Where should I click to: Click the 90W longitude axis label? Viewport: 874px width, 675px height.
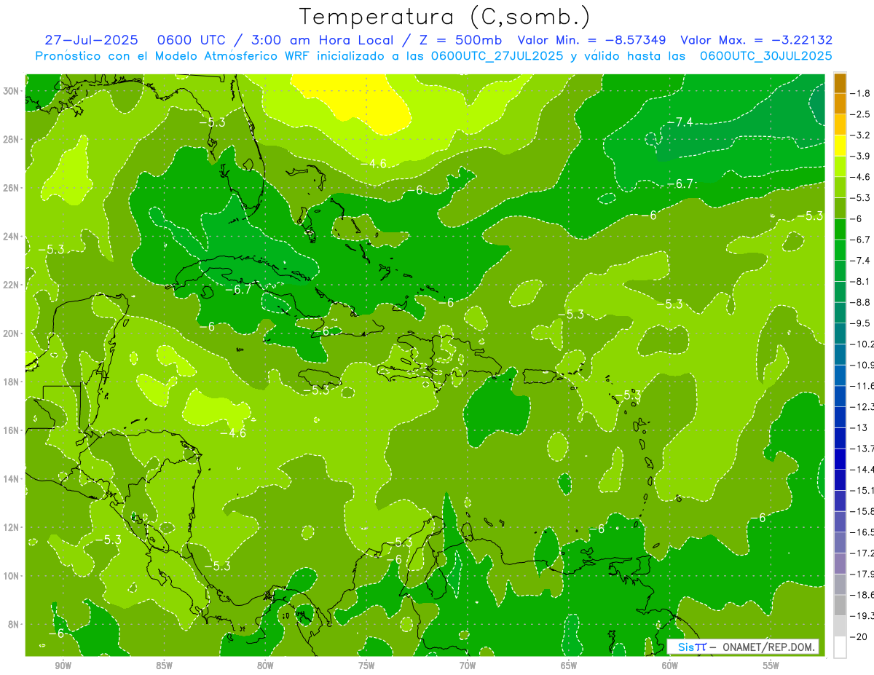(63, 665)
